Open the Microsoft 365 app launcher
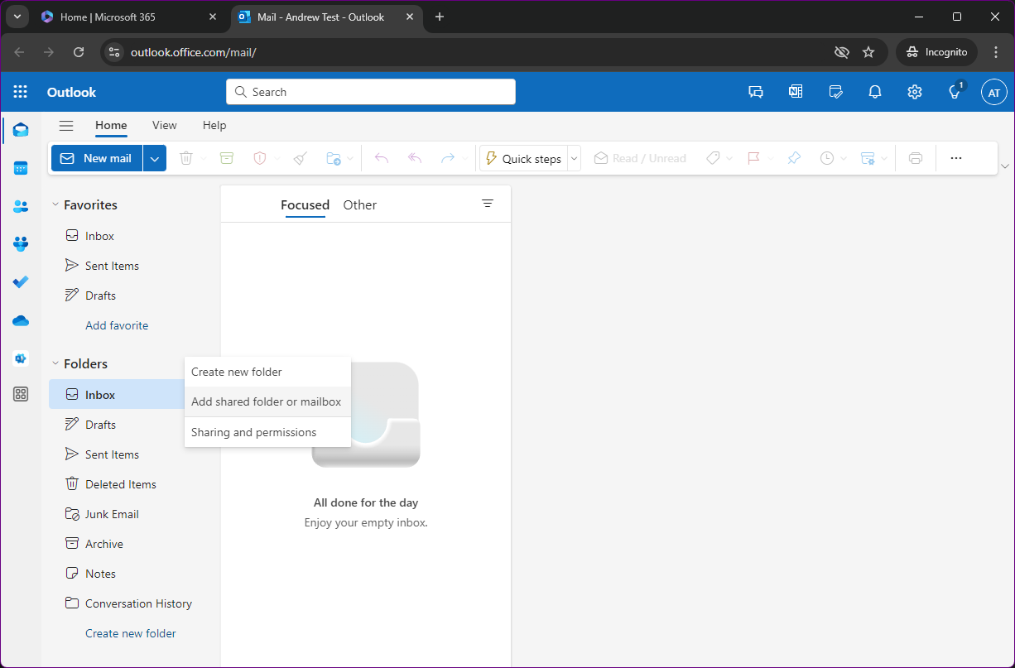This screenshot has width=1015, height=668. click(21, 92)
